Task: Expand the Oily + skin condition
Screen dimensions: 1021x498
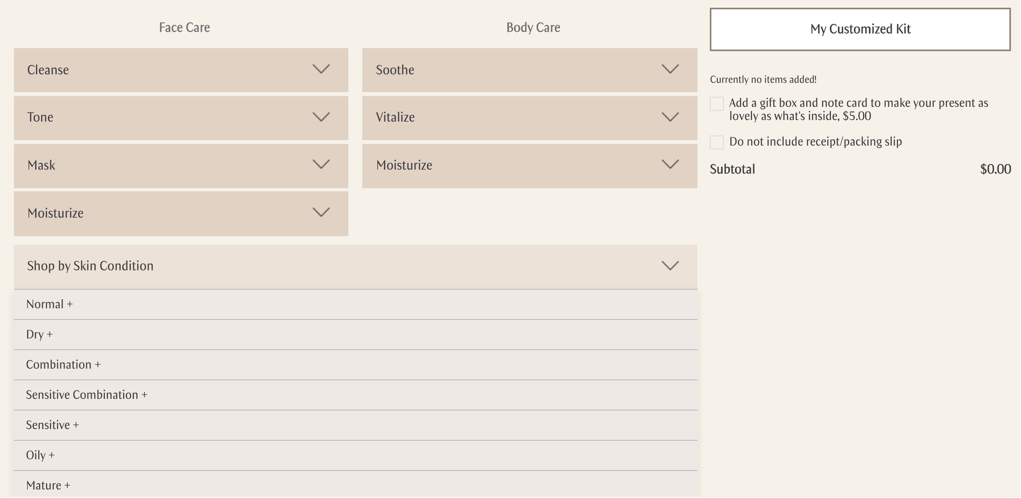Action: click(356, 455)
